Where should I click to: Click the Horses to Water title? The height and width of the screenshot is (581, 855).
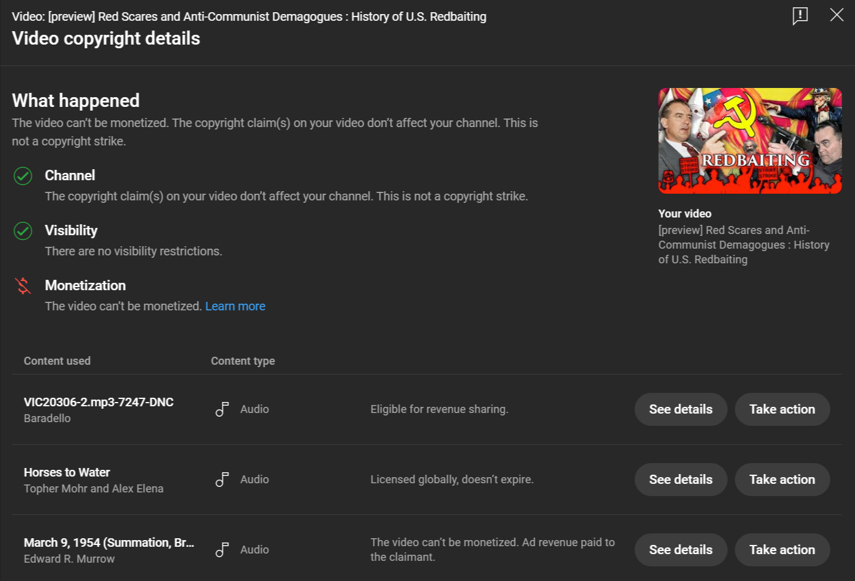[67, 472]
